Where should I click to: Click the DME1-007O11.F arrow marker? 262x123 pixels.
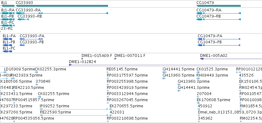point(115,59)
